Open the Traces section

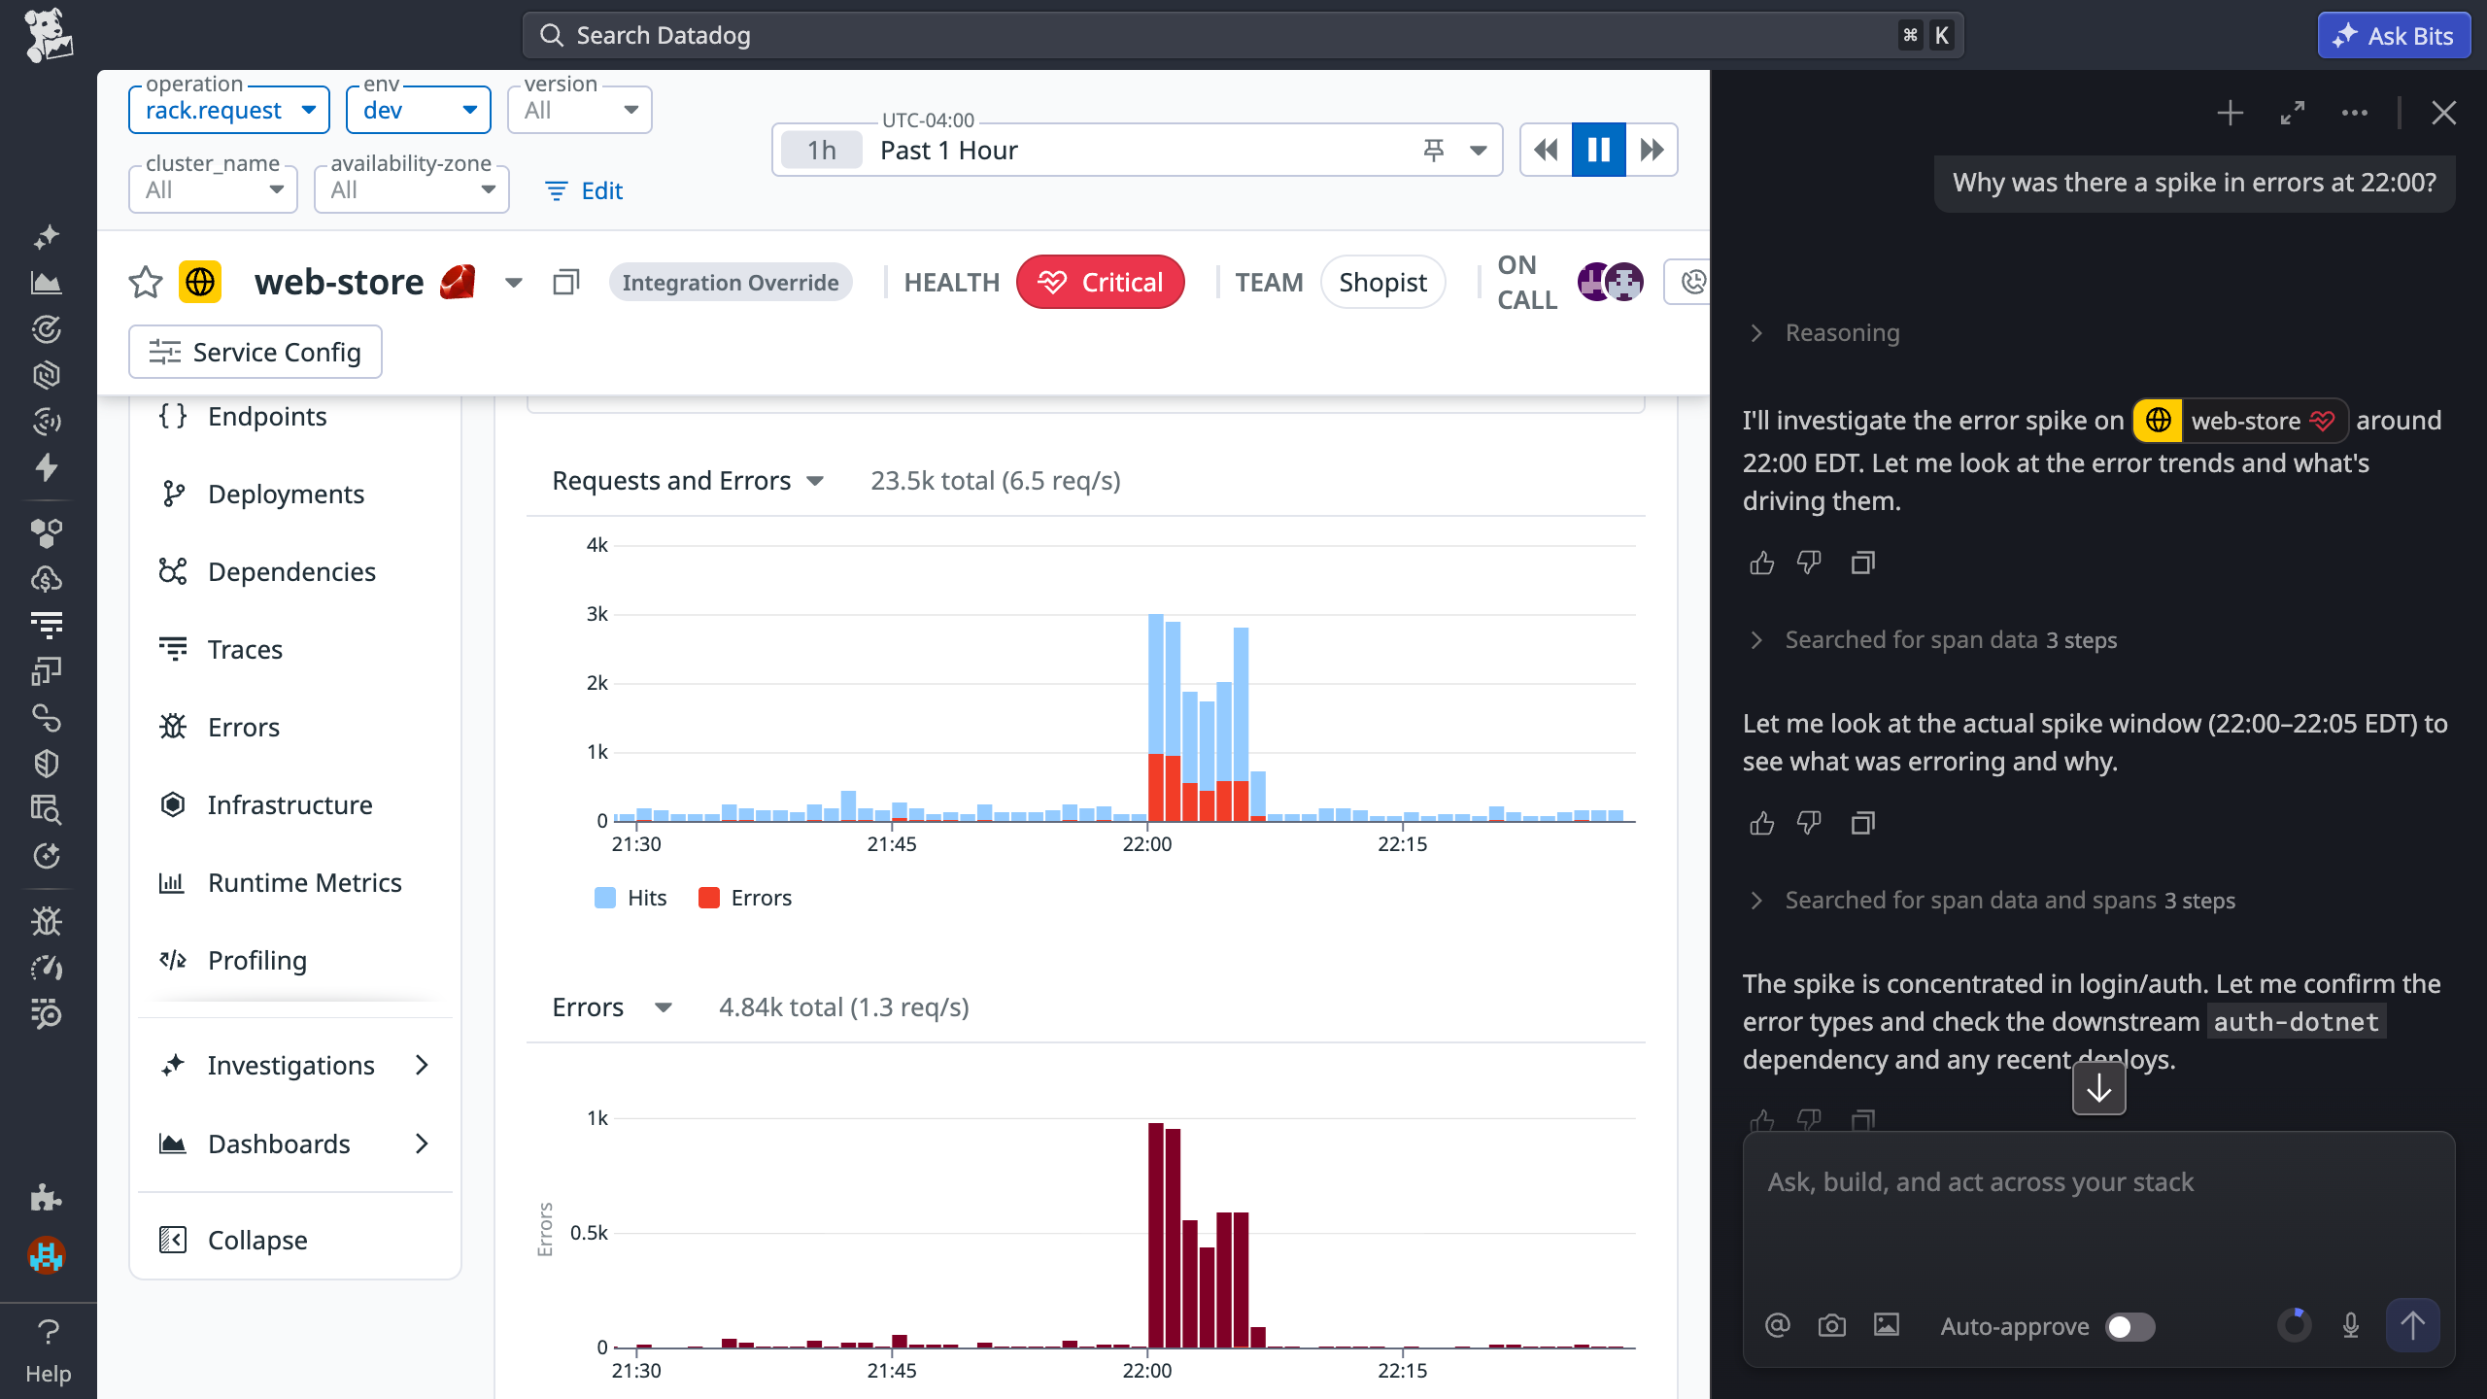tap(295, 650)
